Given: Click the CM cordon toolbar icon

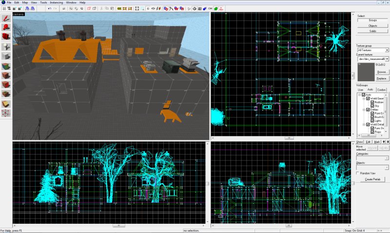Looking at the screenshot, I should (x=210, y=9).
